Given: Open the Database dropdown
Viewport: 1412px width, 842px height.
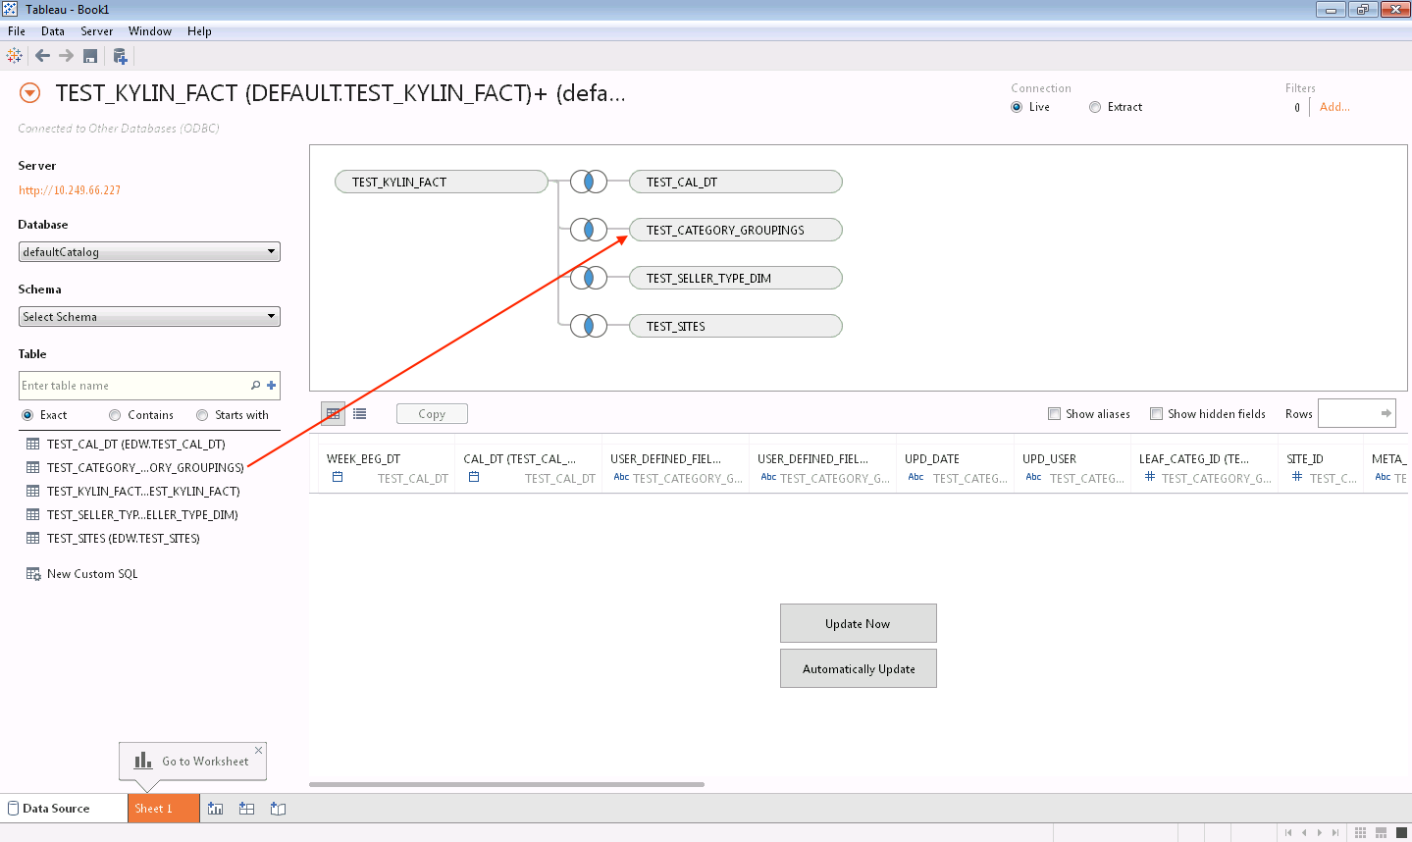Looking at the screenshot, I should [149, 252].
